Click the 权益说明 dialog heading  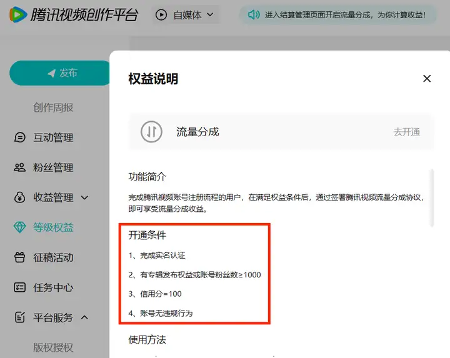153,79
